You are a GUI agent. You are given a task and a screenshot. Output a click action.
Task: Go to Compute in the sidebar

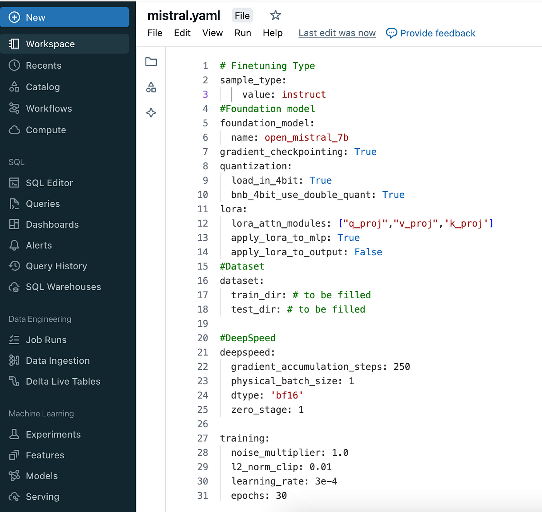46,130
